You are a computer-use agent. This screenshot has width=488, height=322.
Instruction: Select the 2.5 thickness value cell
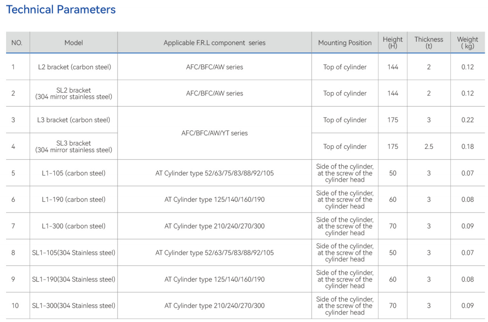pos(428,146)
